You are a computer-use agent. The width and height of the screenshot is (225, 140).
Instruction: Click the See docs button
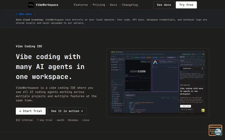[x=164, y=5]
